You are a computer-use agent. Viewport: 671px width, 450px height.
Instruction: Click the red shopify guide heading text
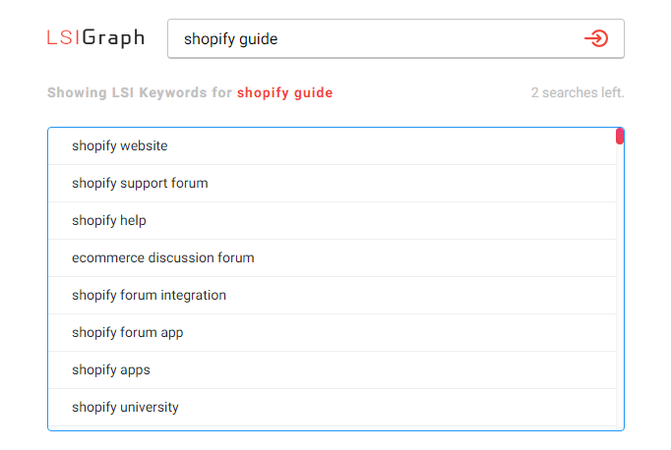click(x=284, y=92)
